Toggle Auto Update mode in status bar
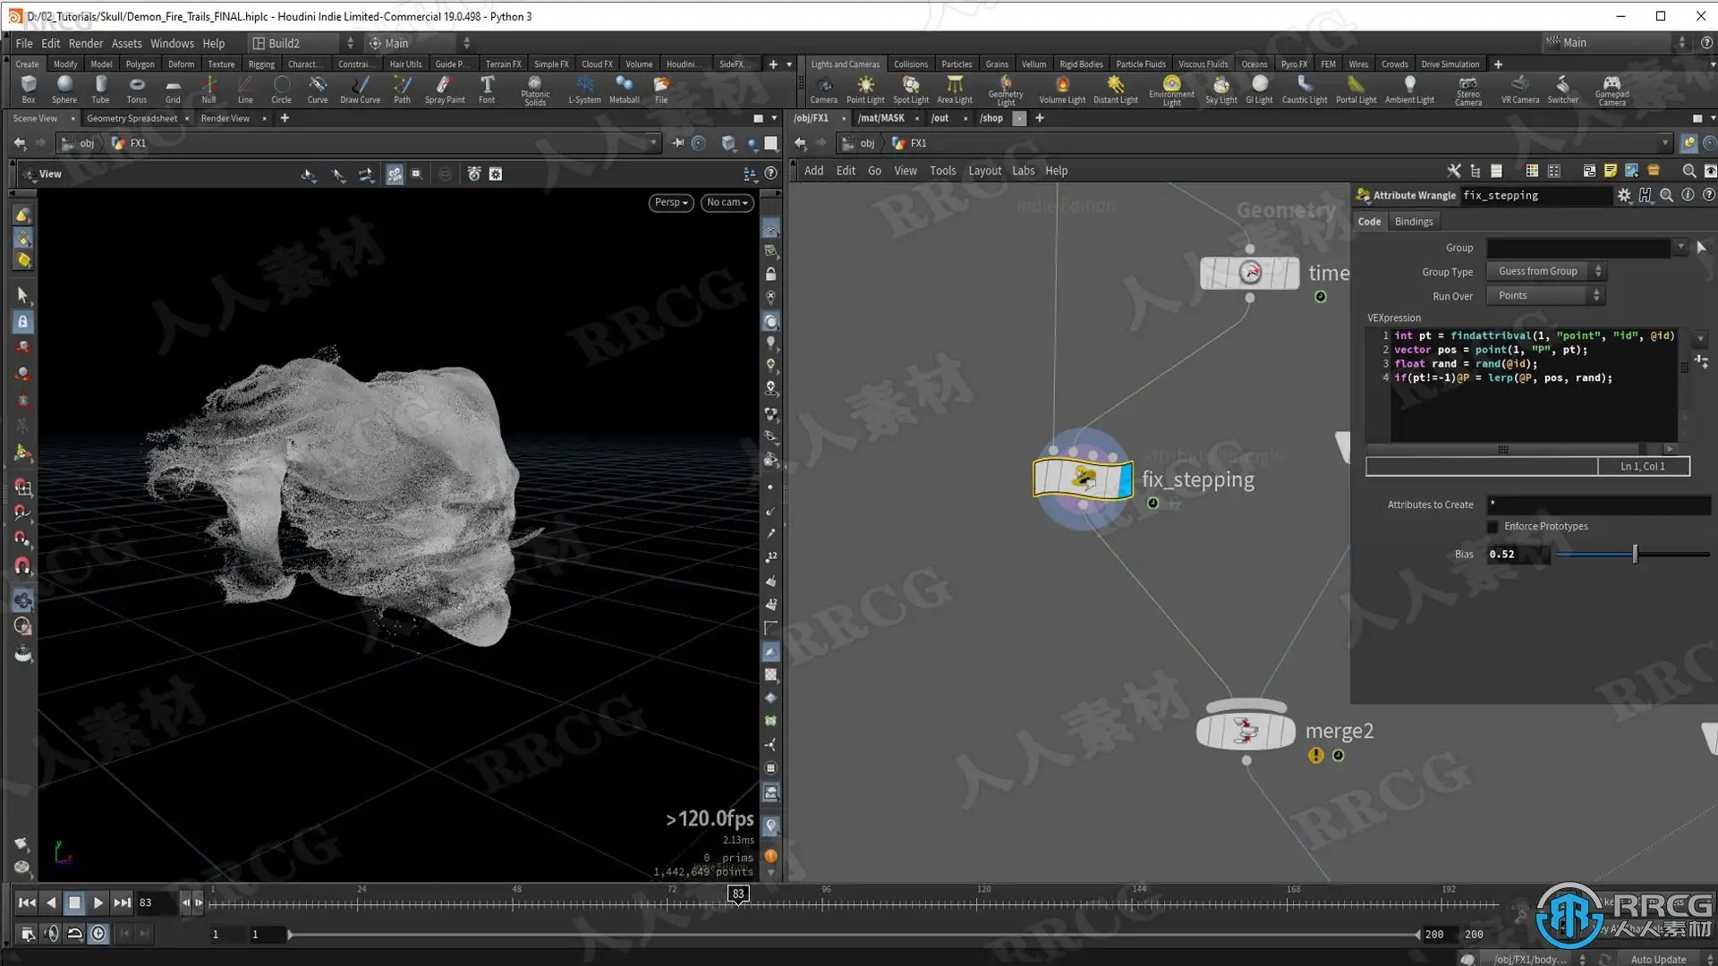 [1658, 959]
